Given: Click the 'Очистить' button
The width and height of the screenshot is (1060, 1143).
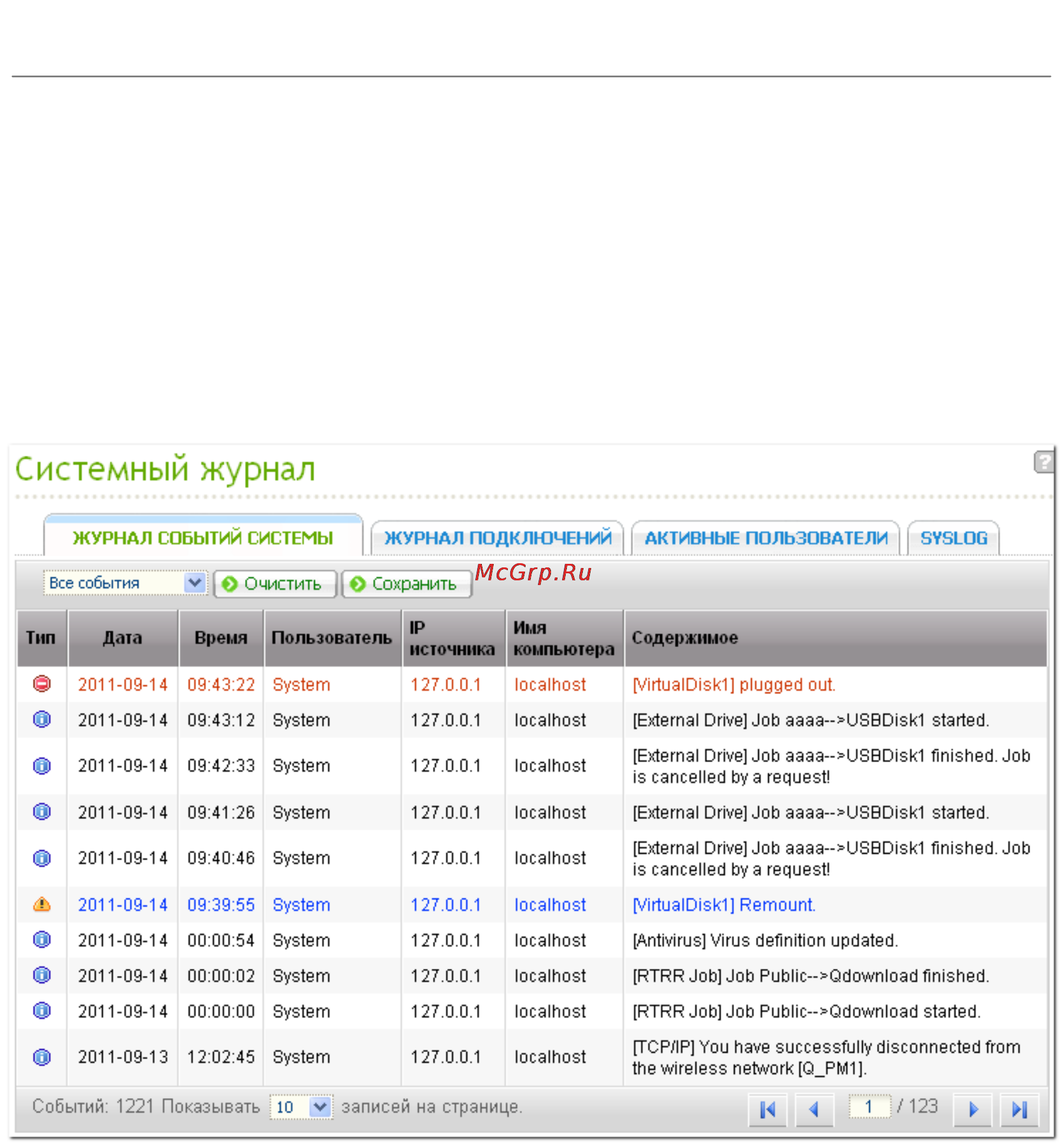Looking at the screenshot, I should [x=275, y=584].
